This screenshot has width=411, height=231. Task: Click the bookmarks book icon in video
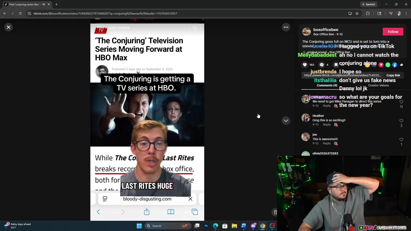click(x=171, y=212)
